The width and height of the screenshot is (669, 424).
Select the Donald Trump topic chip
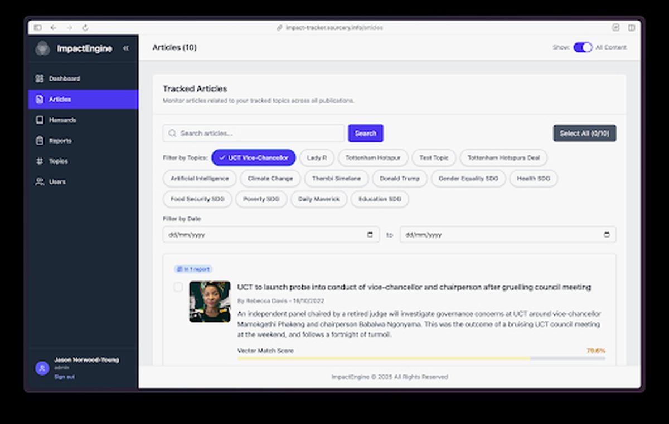tap(399, 179)
